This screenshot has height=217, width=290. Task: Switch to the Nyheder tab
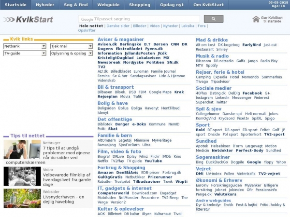45,5
